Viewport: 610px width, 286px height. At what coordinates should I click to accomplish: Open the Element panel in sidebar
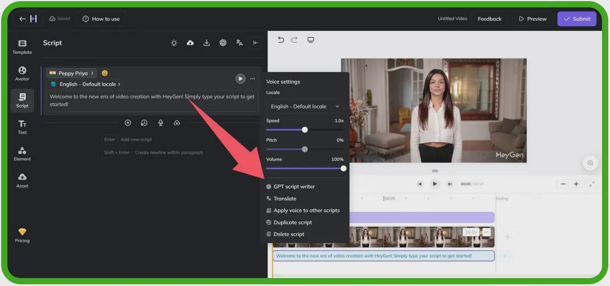[22, 154]
